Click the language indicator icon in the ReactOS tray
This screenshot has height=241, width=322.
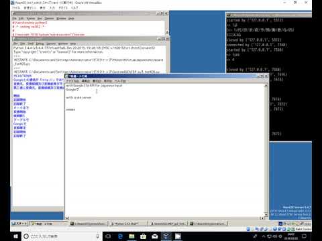tap(280, 224)
